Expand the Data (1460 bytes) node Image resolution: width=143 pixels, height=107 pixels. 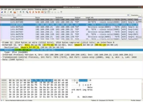click(x=1, y=60)
